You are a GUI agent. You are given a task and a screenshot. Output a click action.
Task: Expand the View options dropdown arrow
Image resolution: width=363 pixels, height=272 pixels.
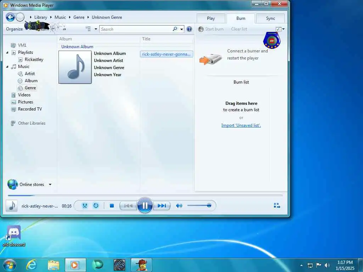click(96, 29)
